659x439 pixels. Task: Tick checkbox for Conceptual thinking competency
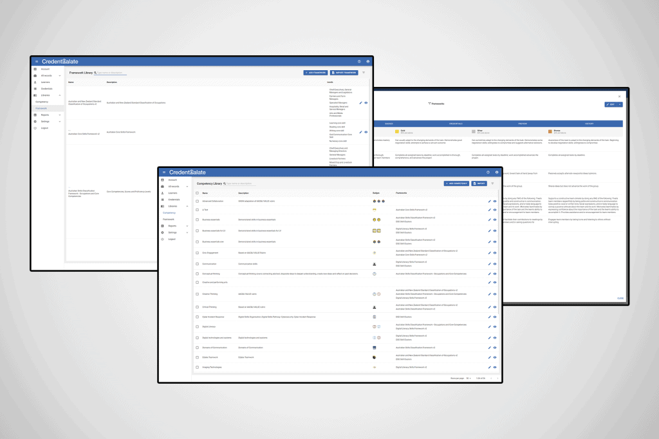click(197, 274)
